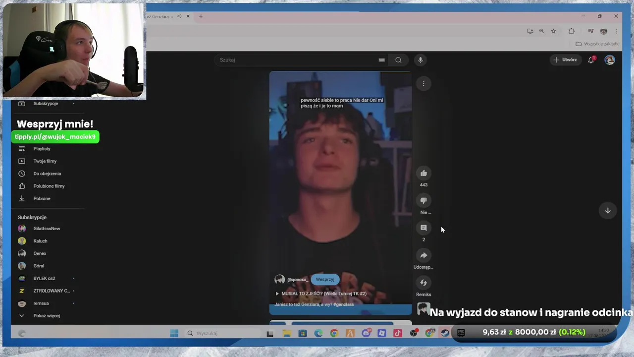Click the #genziara hashtag

point(343,304)
